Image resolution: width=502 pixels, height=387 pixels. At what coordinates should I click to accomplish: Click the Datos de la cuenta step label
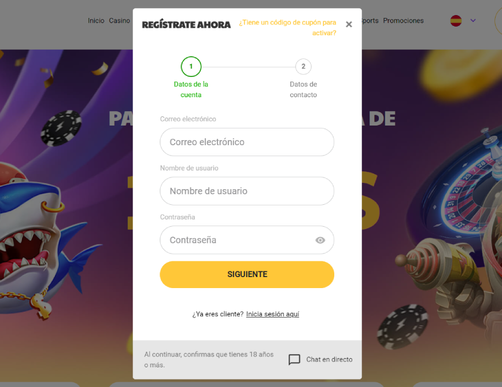pyautogui.click(x=191, y=89)
